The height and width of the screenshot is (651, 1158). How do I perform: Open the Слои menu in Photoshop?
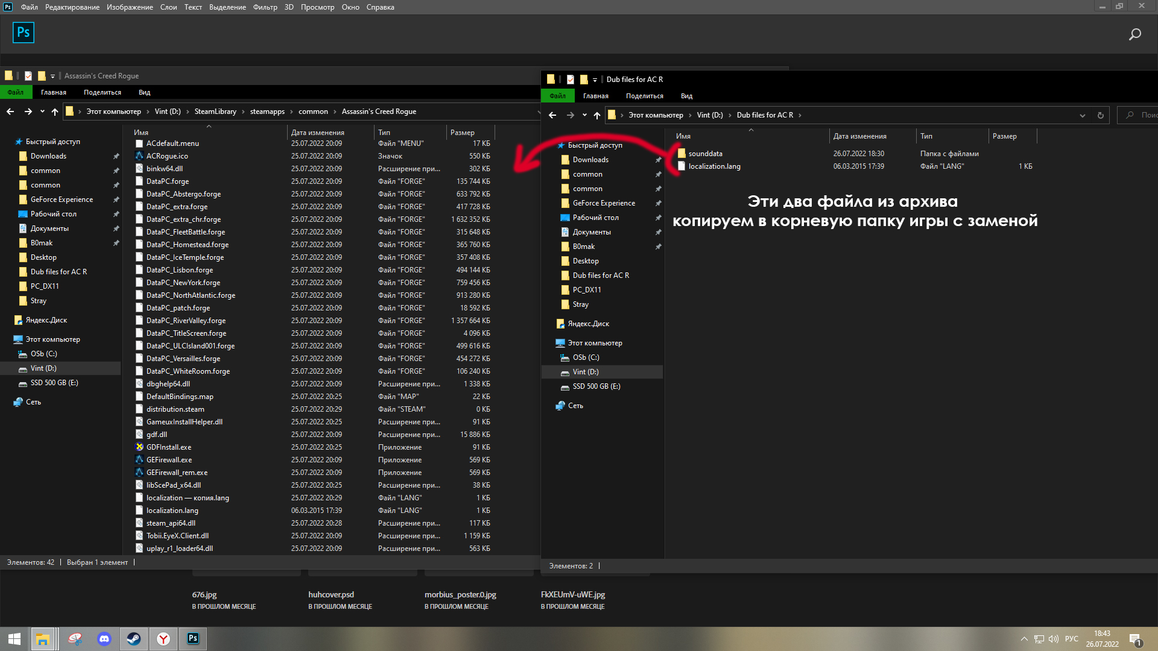pyautogui.click(x=168, y=7)
